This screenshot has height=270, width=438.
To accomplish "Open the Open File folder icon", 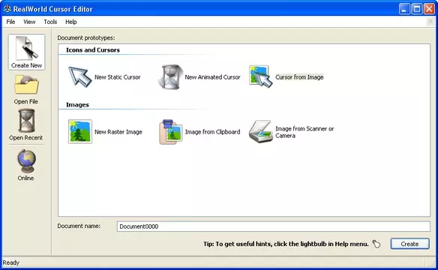I will pyautogui.click(x=26, y=85).
